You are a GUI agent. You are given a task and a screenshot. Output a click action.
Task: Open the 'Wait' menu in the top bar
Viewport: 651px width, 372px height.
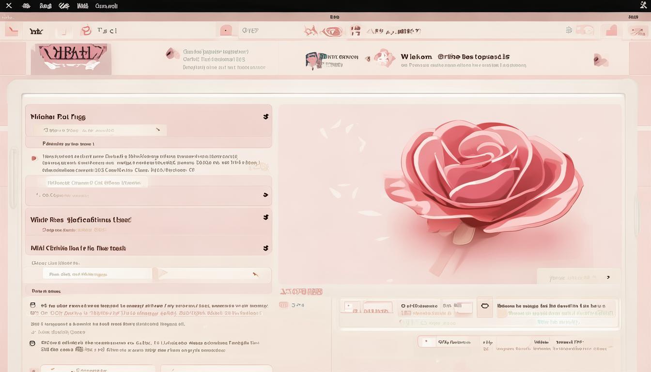pos(82,6)
